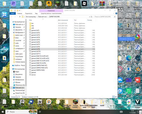
Task: Open the Файл menu
Action: tap(12, 13)
